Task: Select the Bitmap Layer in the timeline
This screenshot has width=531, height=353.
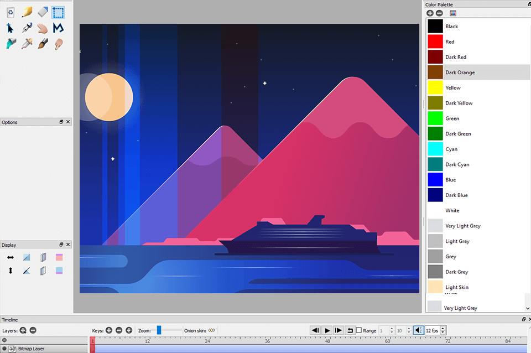Action: click(30, 349)
